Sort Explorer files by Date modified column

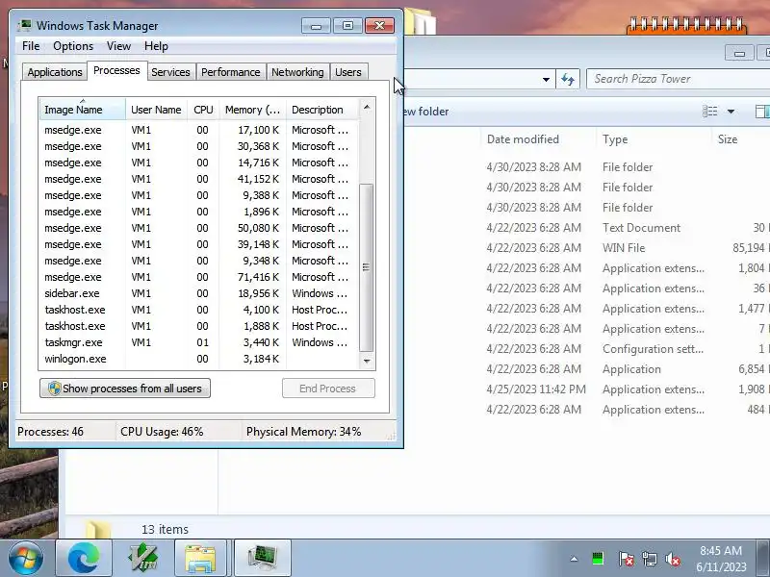coord(538,139)
